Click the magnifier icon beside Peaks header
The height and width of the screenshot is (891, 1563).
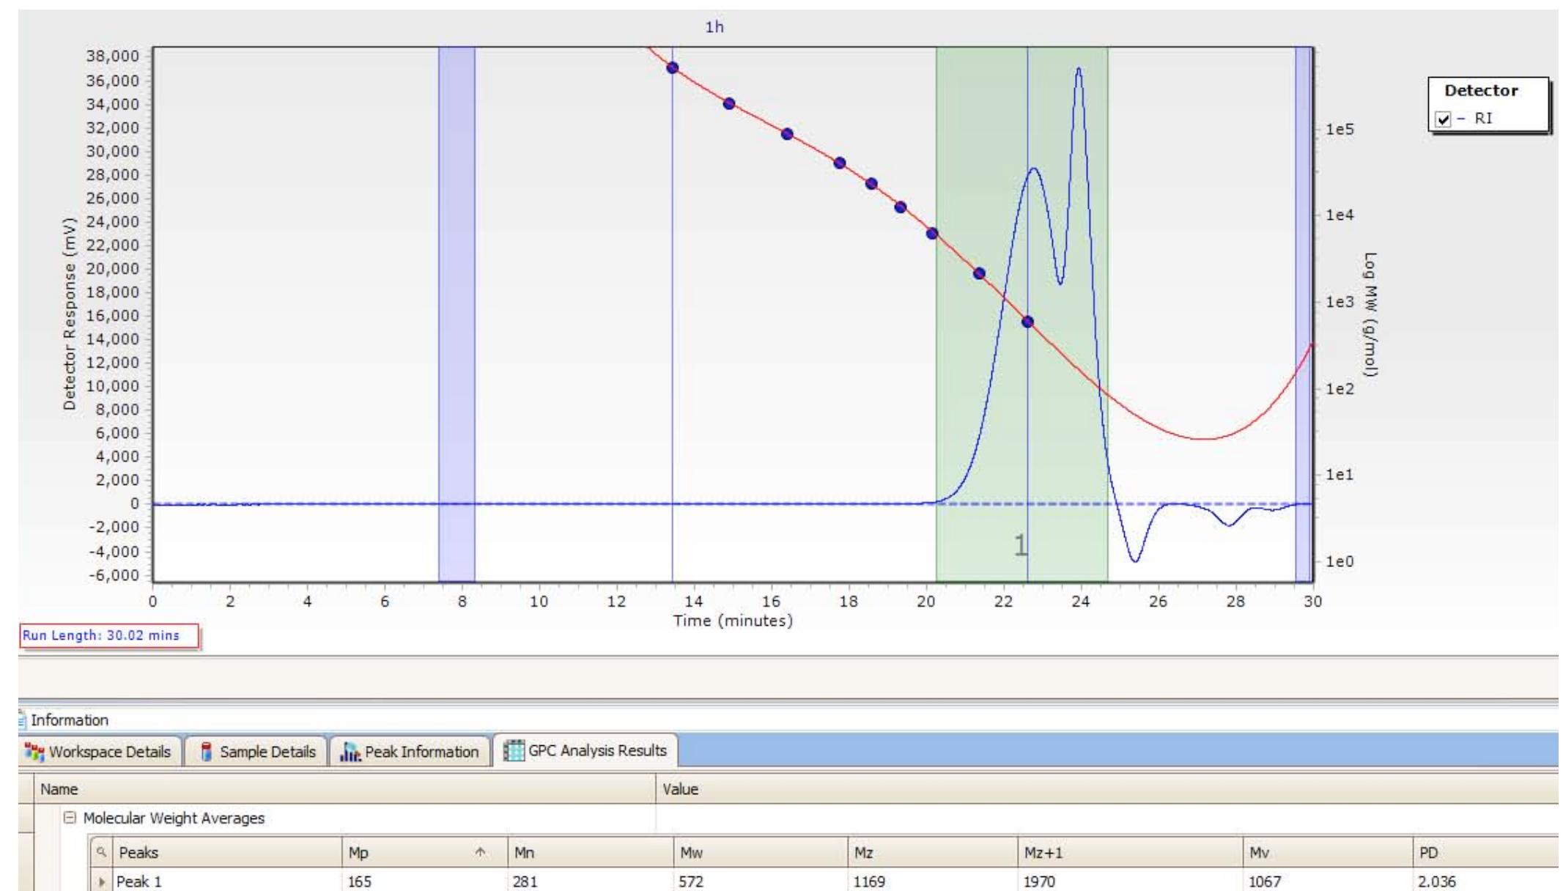[x=101, y=852]
